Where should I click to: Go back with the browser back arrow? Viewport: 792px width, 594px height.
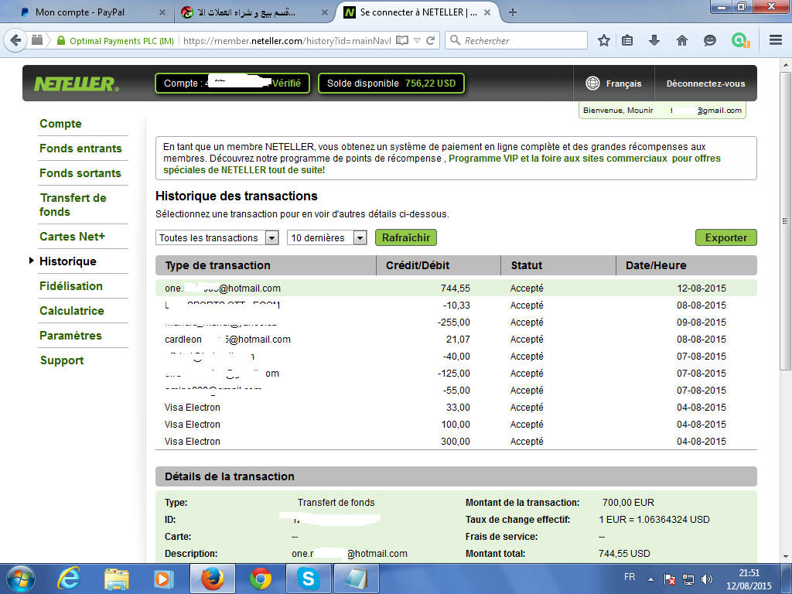[x=15, y=40]
